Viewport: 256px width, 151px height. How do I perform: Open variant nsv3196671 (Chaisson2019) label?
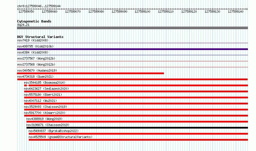48,125
